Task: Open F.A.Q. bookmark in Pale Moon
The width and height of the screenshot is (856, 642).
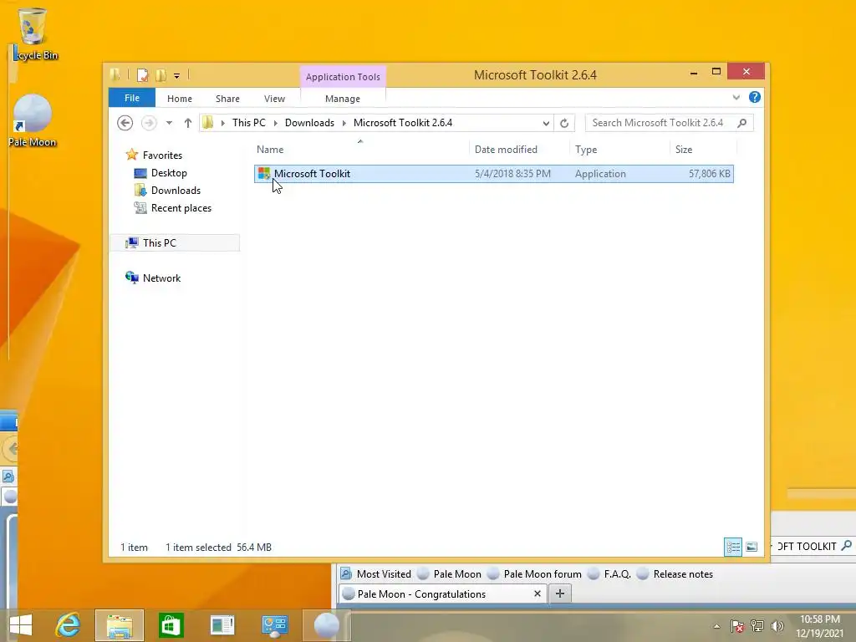Action: [609, 573]
